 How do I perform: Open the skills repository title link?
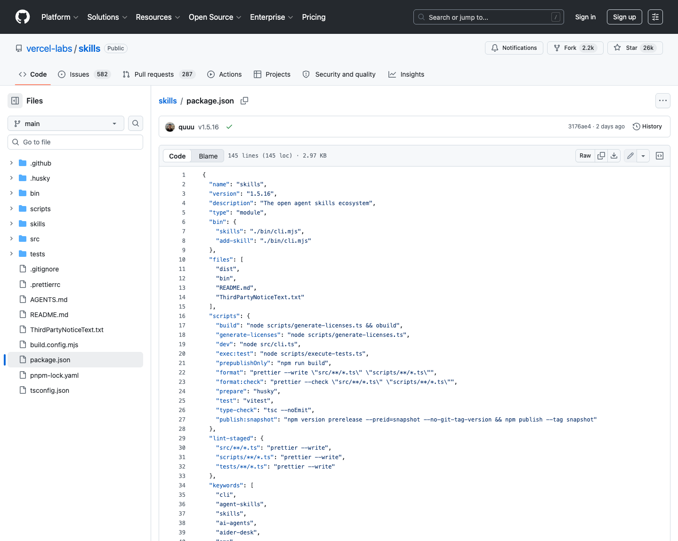tap(89, 48)
